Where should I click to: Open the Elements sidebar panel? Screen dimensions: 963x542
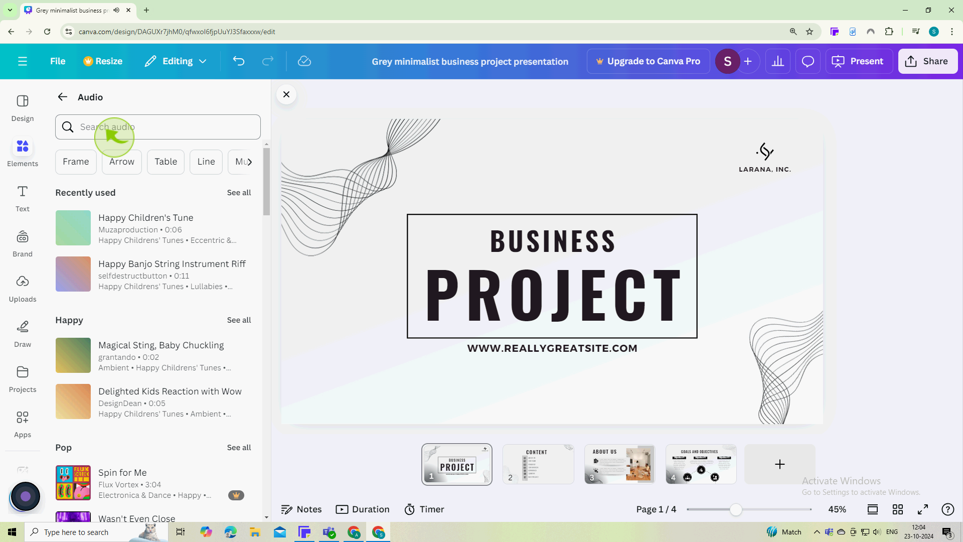coord(23,153)
